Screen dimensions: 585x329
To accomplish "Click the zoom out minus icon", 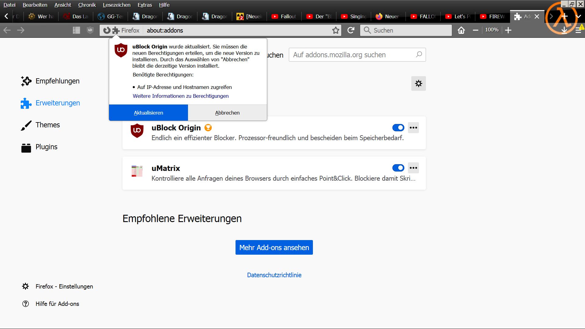I will (x=475, y=30).
